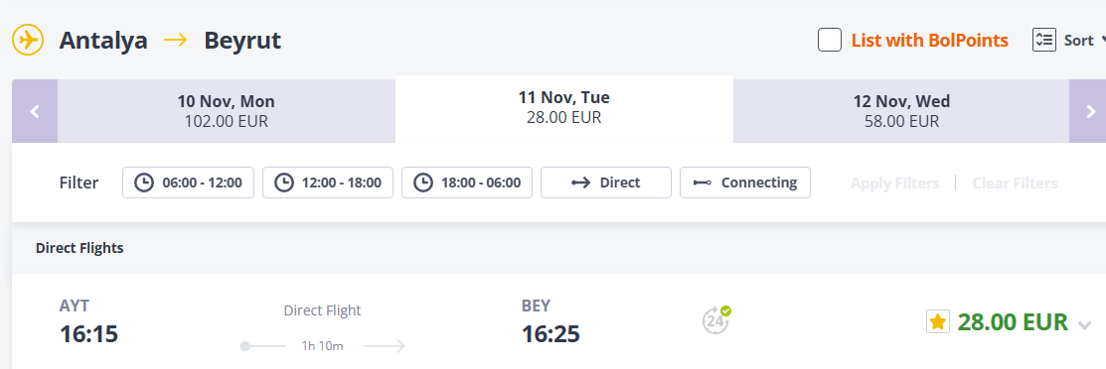
Task: Expand fare details chevron beside 28.00 EUR
Action: point(1084,324)
